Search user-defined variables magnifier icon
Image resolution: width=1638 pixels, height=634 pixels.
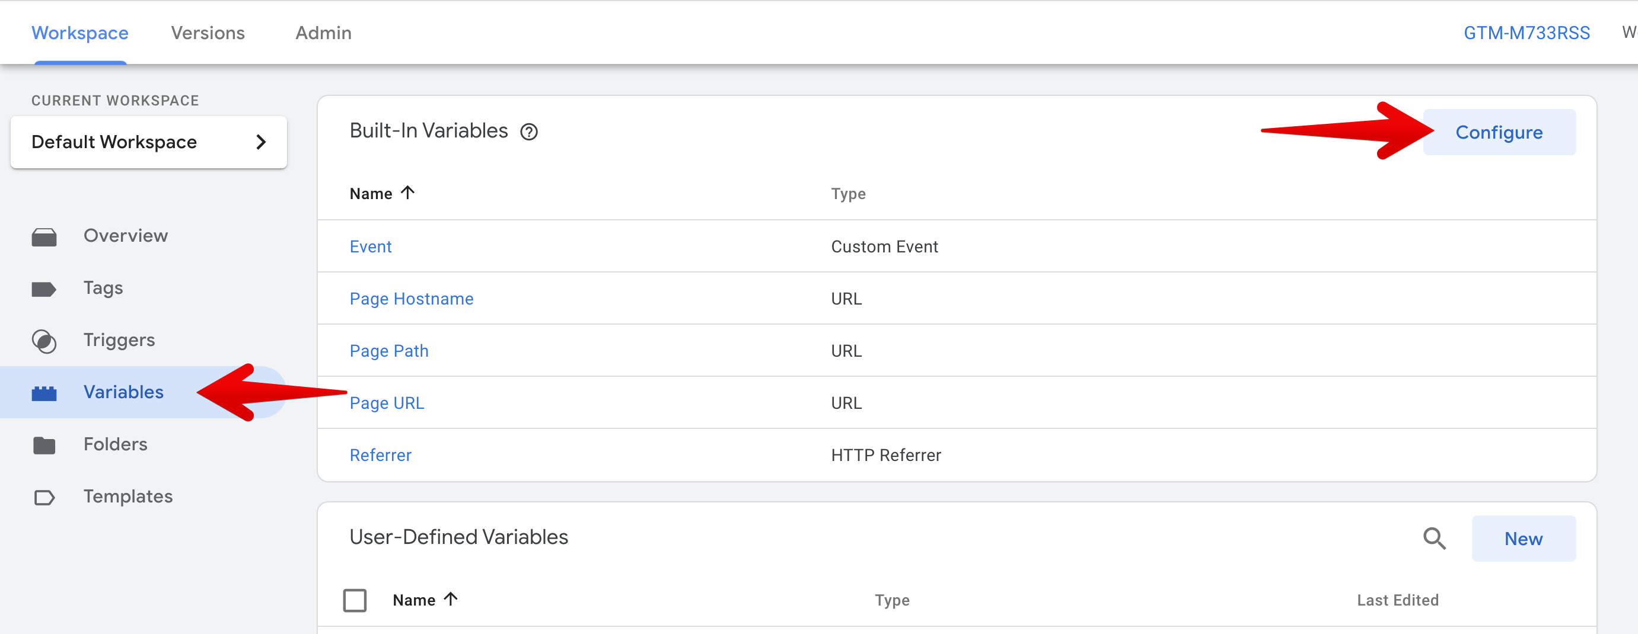tap(1434, 538)
